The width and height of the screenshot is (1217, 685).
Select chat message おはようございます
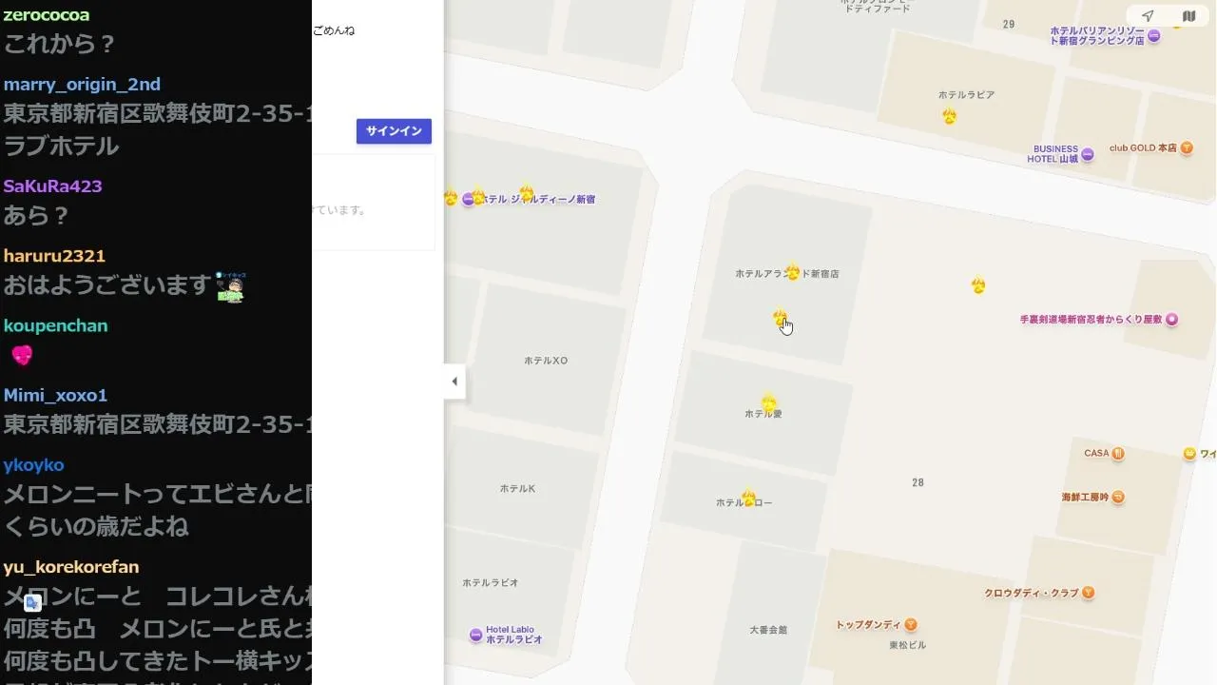tap(106, 285)
